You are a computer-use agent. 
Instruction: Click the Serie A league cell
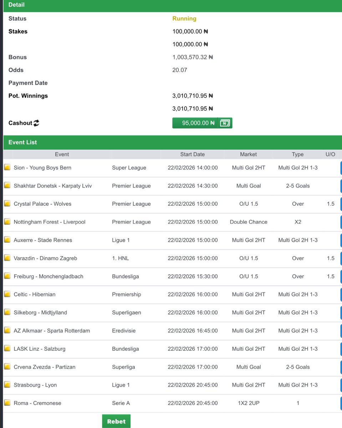tap(121, 403)
